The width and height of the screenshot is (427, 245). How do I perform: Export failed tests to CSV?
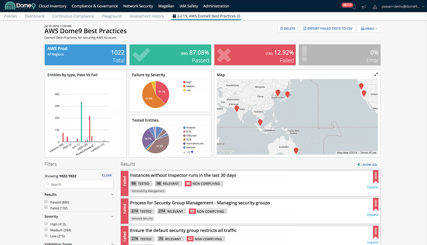[328, 28]
